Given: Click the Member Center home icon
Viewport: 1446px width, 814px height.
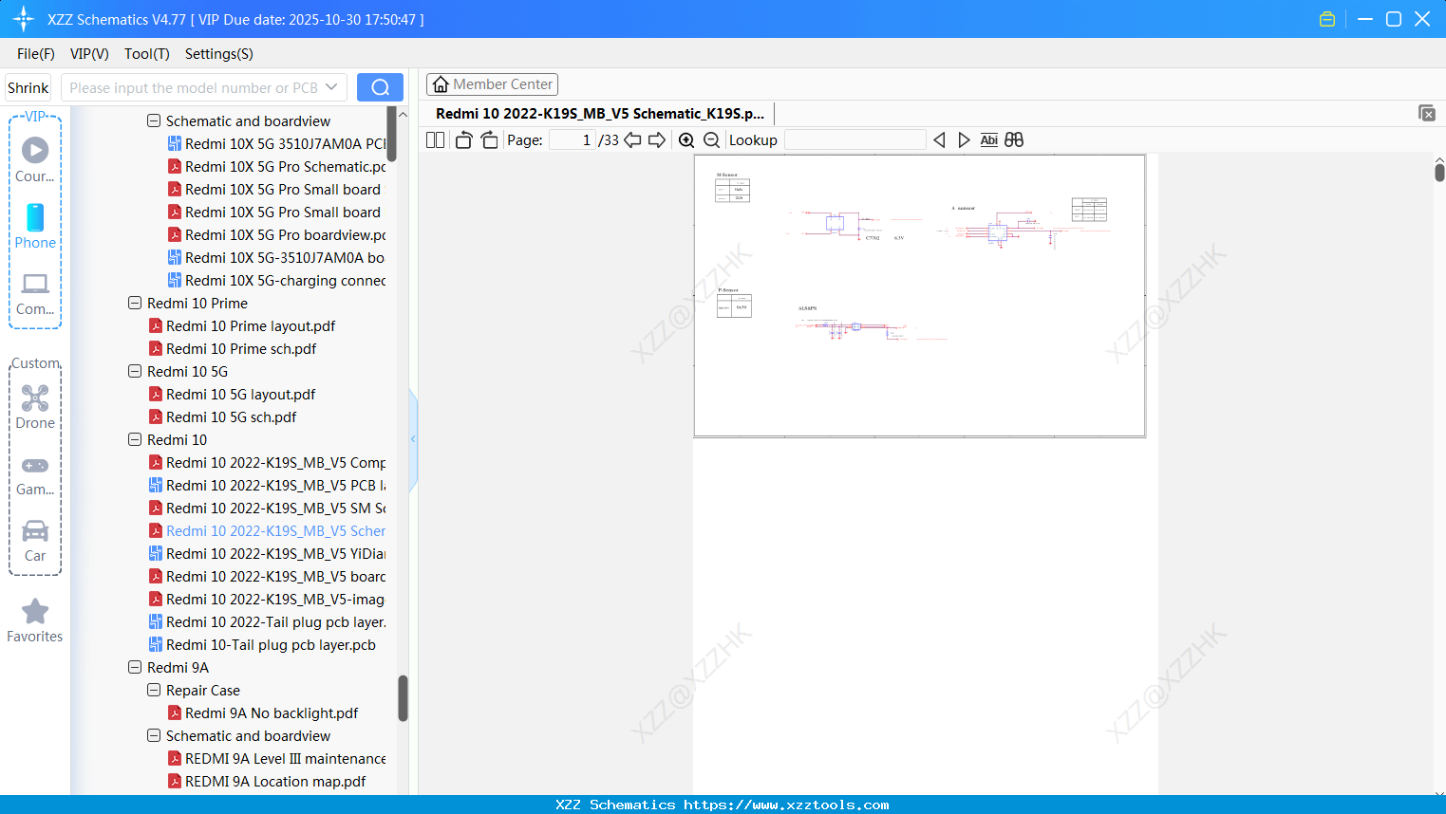Looking at the screenshot, I should tap(441, 84).
